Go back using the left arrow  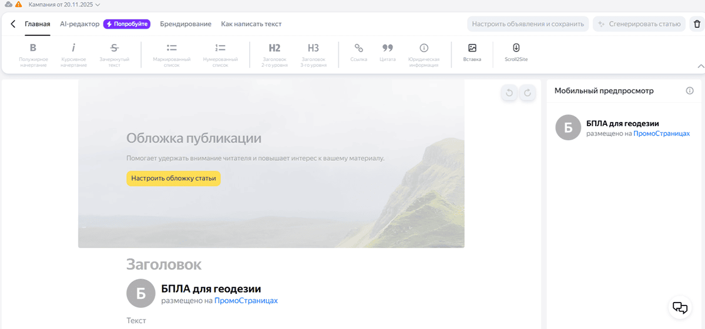click(13, 24)
